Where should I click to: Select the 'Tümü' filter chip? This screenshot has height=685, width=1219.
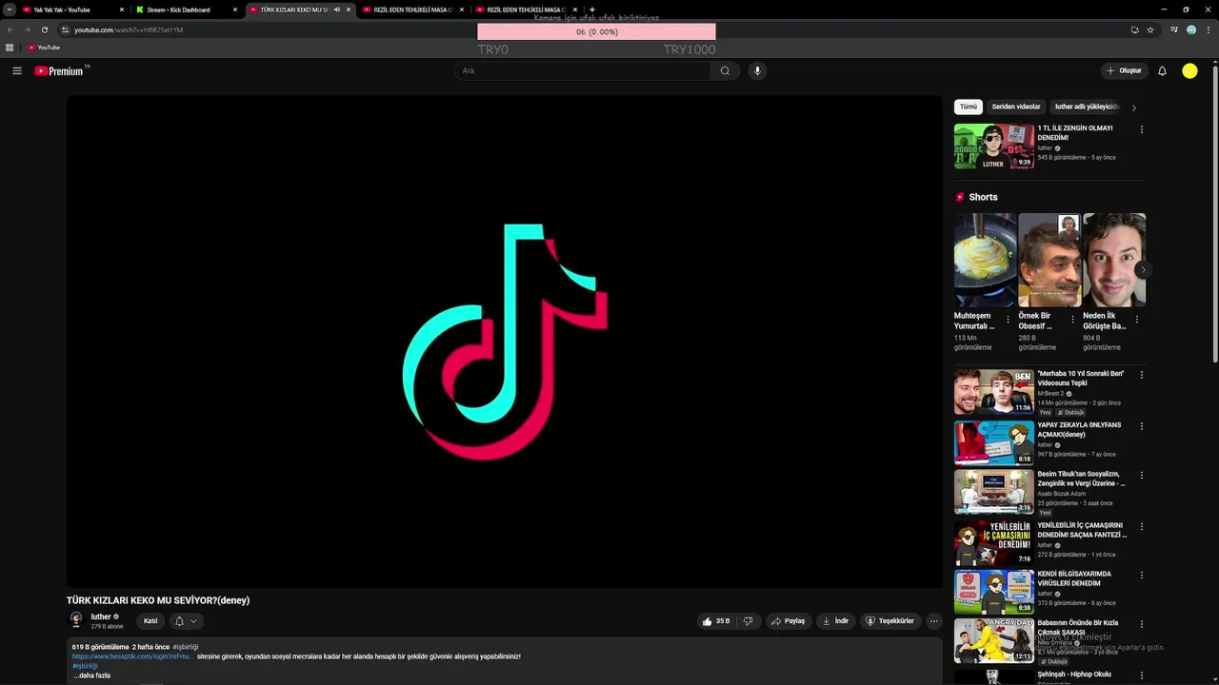pyautogui.click(x=969, y=107)
